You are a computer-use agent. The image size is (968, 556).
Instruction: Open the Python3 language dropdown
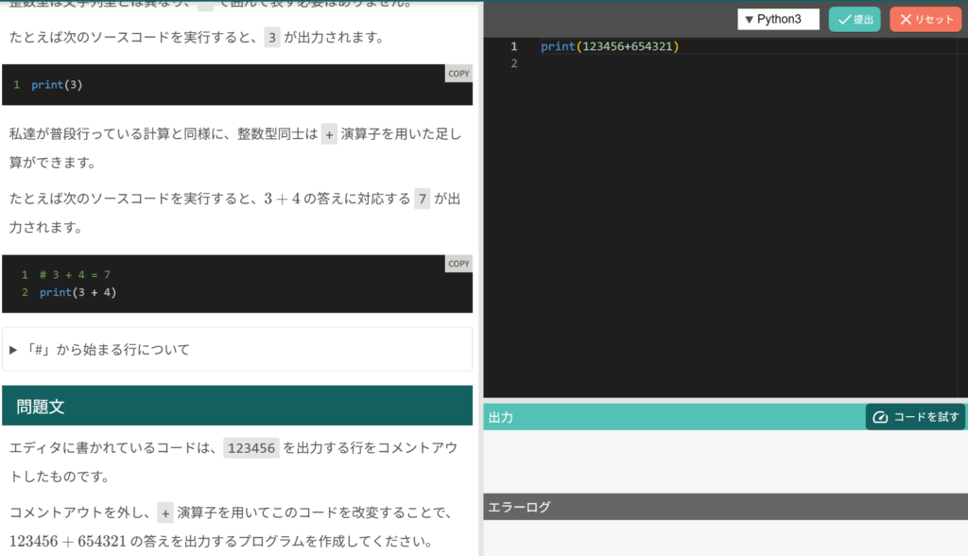pyautogui.click(x=778, y=19)
